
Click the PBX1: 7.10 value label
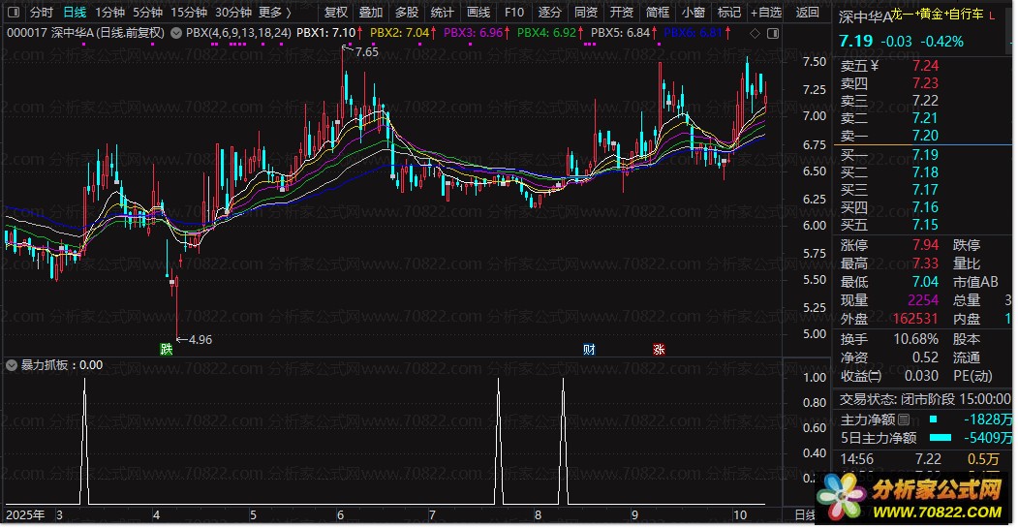point(325,33)
